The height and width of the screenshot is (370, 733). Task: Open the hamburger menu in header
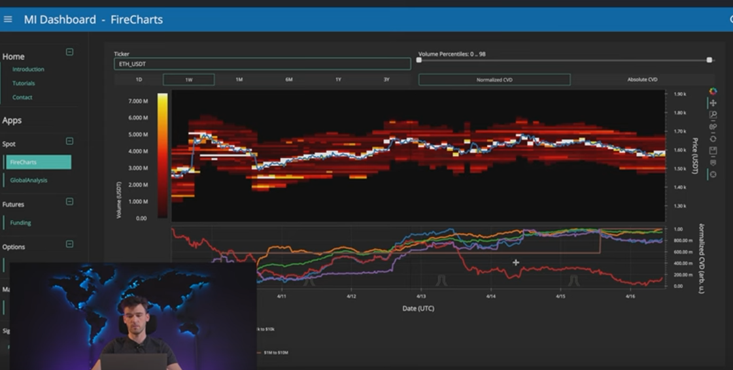point(8,20)
